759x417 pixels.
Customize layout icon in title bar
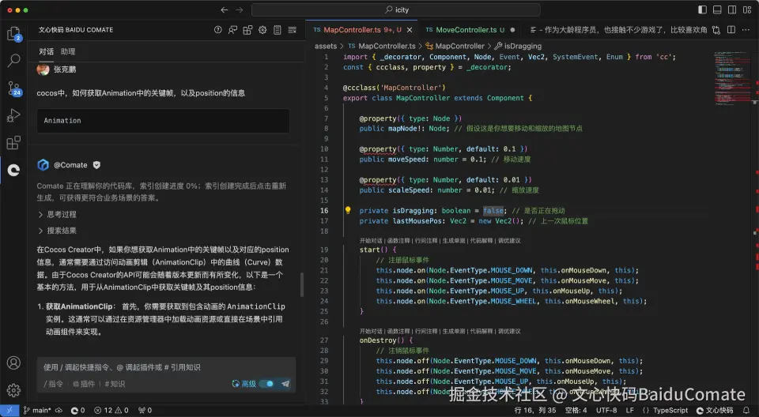coord(747,9)
